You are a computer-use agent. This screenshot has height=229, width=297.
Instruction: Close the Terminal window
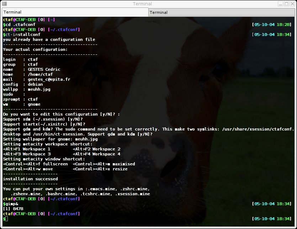(x=292, y=4)
